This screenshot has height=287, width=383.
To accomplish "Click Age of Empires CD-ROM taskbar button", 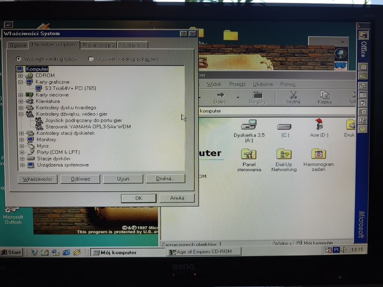I will pos(204,252).
